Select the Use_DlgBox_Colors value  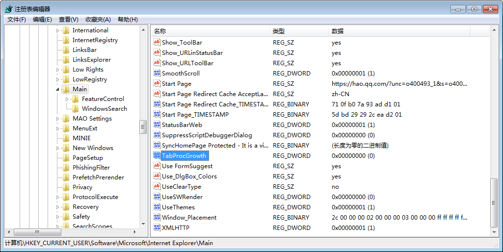tap(189, 176)
